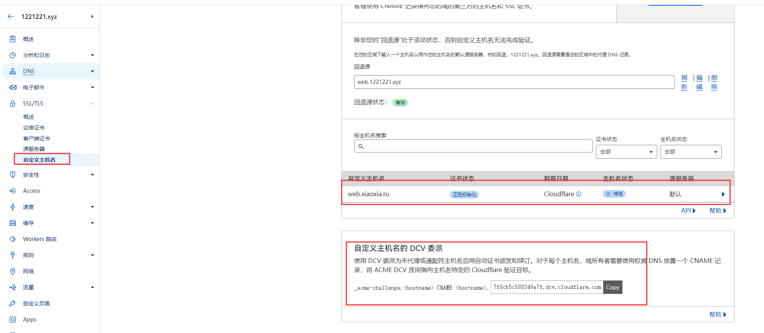
Task: Expand the 缓存 sidebar menu arrow
Action: [92, 223]
